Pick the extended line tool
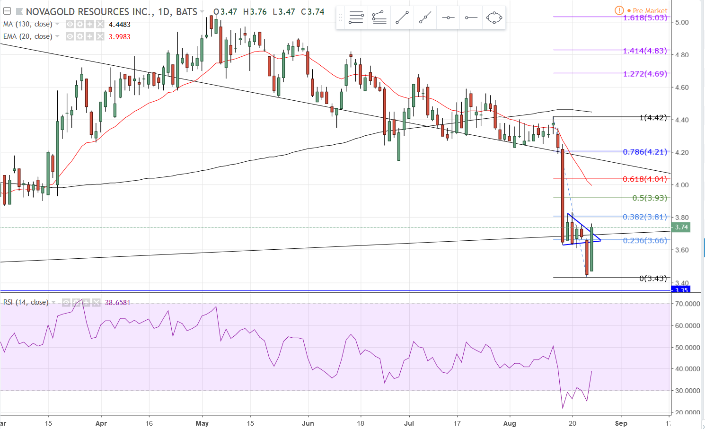Image resolution: width=705 pixels, height=429 pixels. coord(425,18)
